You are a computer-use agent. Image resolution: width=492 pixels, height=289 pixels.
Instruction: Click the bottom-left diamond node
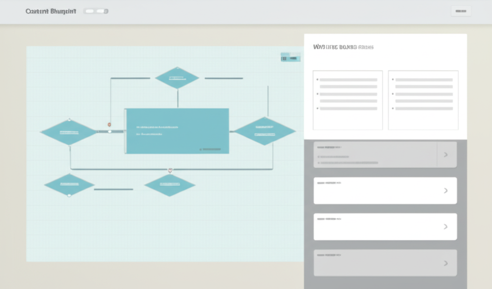coord(69,185)
